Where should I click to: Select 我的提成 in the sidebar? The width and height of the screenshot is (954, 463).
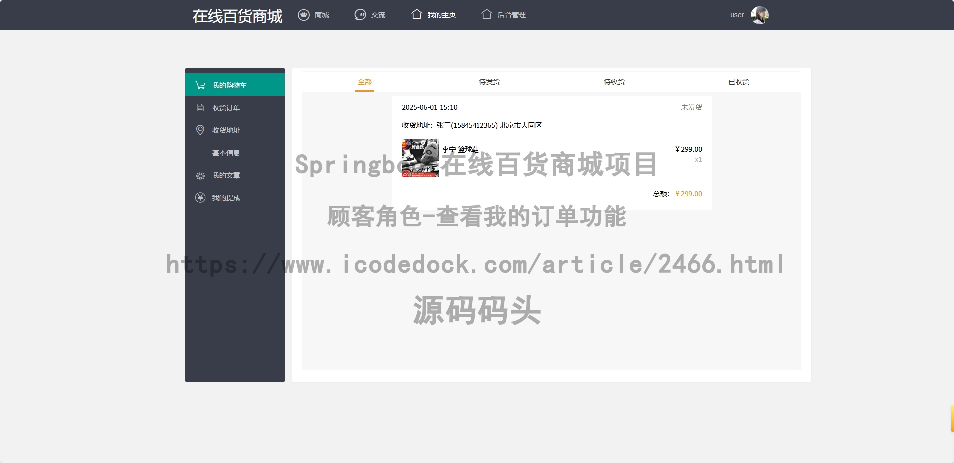235,197
